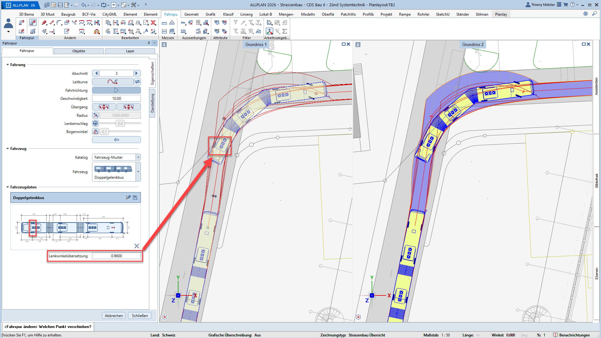Click the edit icon in Doppelgelenkbus header
This screenshot has width=601, height=338.
click(128, 197)
